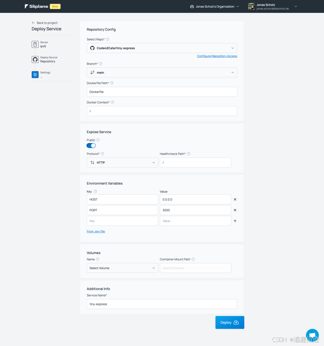Remove the PORT environment variable
The image size is (324, 346).
point(234,210)
